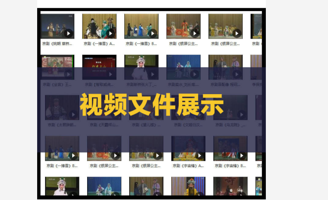Open the 京剧《太君辞朝 thumbnail

point(62,107)
